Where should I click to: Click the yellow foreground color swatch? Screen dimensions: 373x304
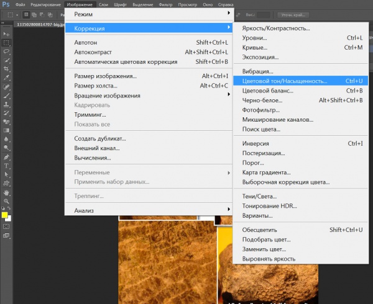pyautogui.click(x=4, y=215)
